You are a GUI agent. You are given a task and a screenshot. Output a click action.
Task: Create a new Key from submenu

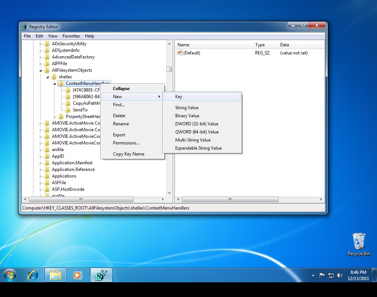coord(202,97)
